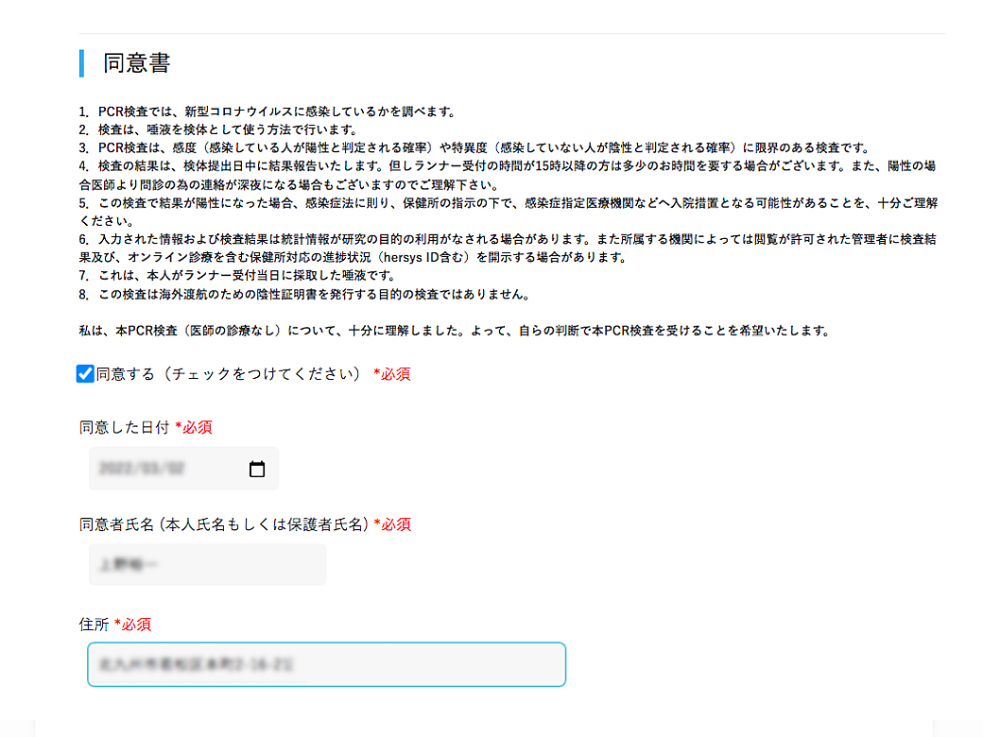The image size is (983, 737).
Task: Click the red *必須 marker beside 同意する
Action: [391, 374]
